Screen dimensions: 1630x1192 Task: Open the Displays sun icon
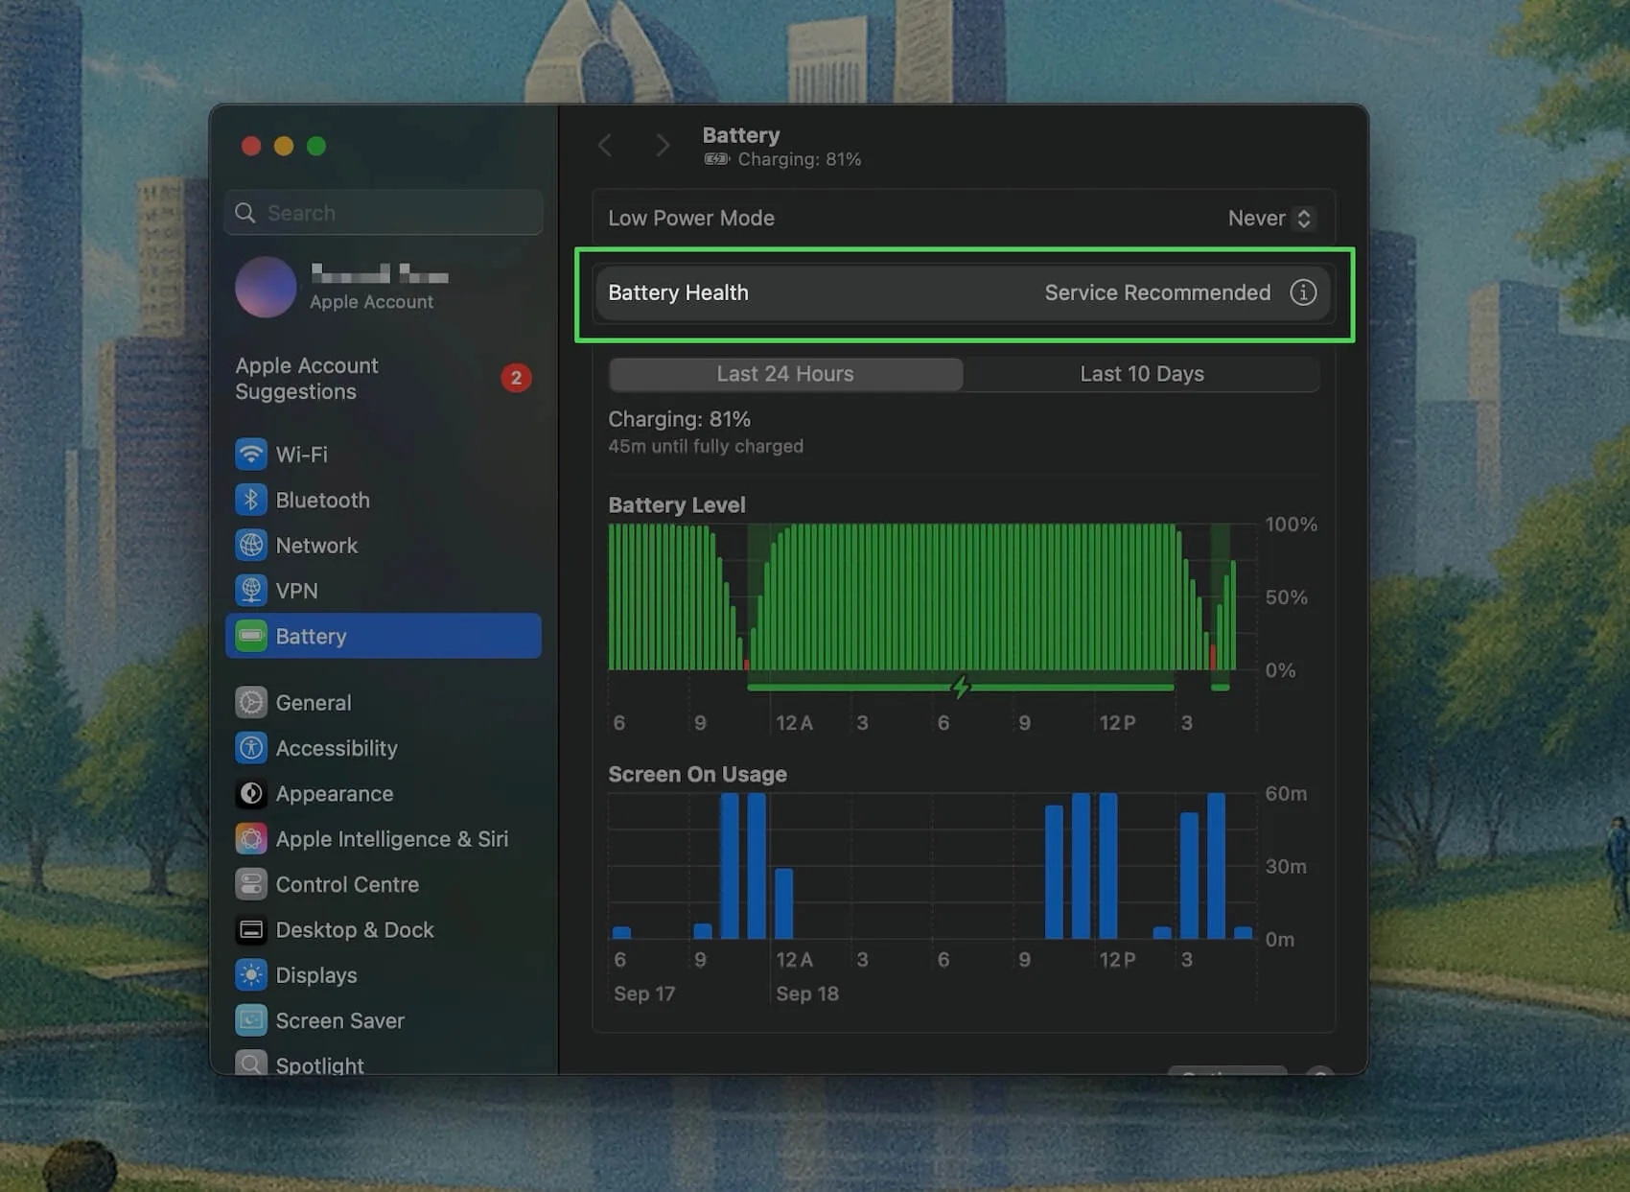point(251,975)
